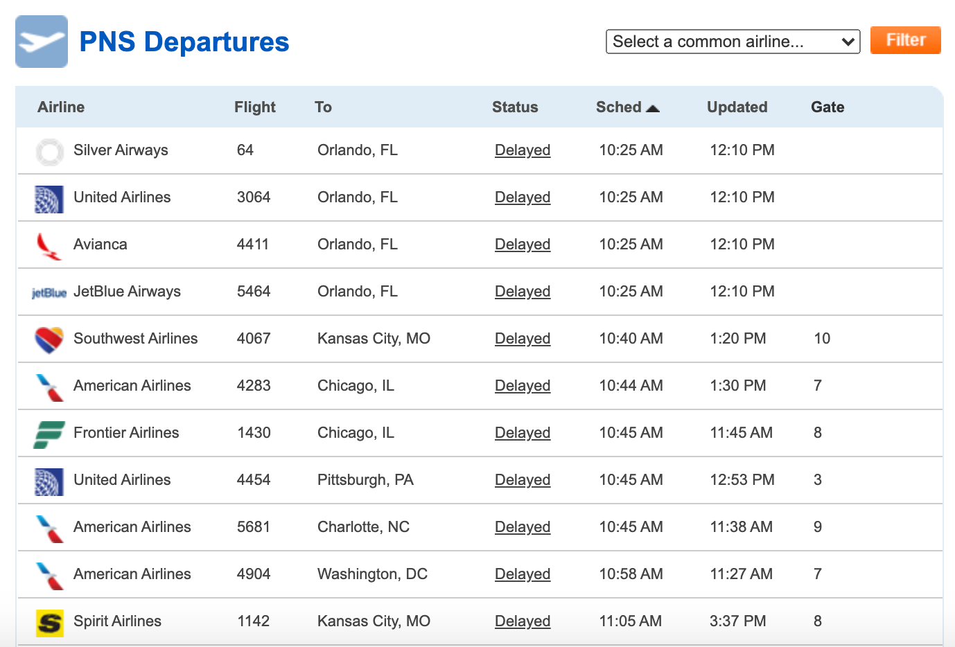Image resolution: width=955 pixels, height=647 pixels.
Task: Sort by the Updated column header
Action: [x=737, y=107]
